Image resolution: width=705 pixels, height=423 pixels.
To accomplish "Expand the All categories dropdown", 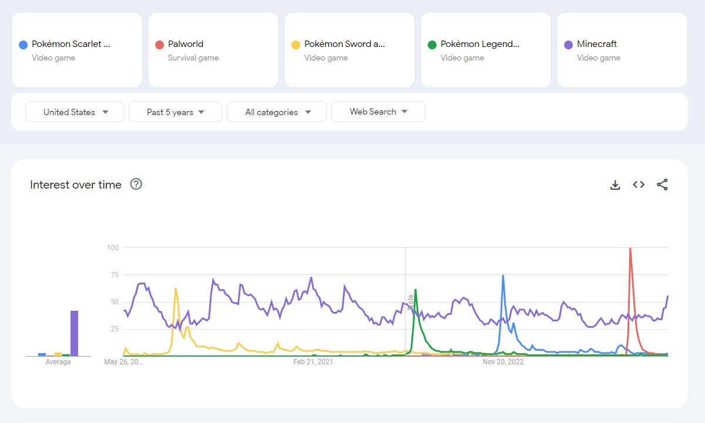I will pos(277,112).
